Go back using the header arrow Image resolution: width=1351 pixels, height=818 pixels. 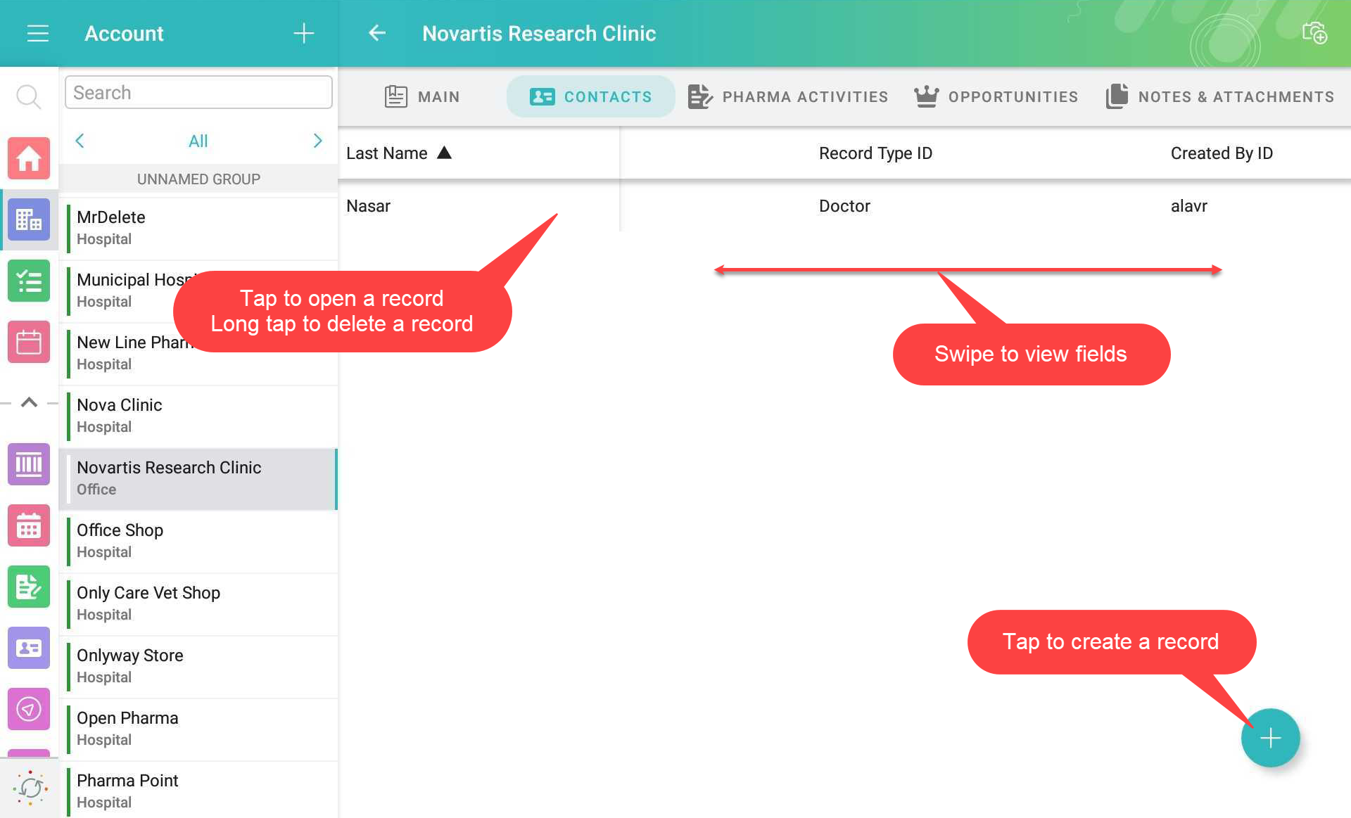pyautogui.click(x=377, y=33)
